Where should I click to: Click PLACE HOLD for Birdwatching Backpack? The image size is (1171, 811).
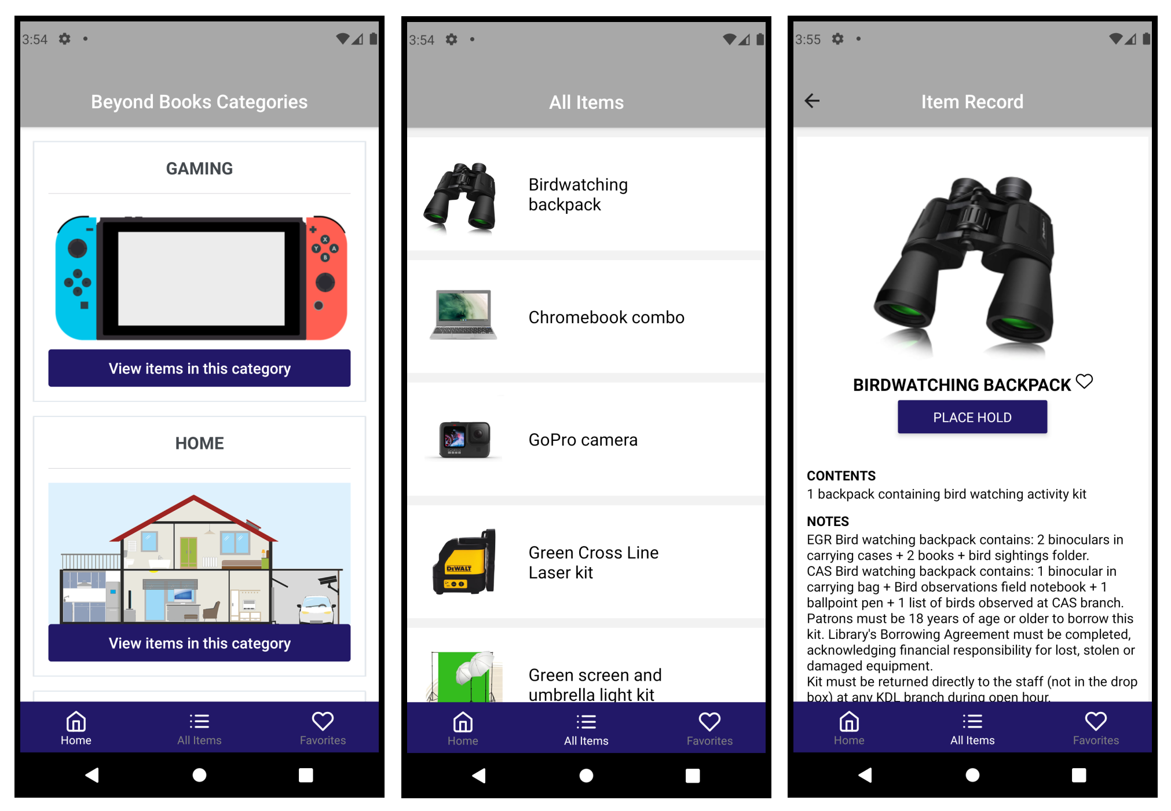pos(972,418)
